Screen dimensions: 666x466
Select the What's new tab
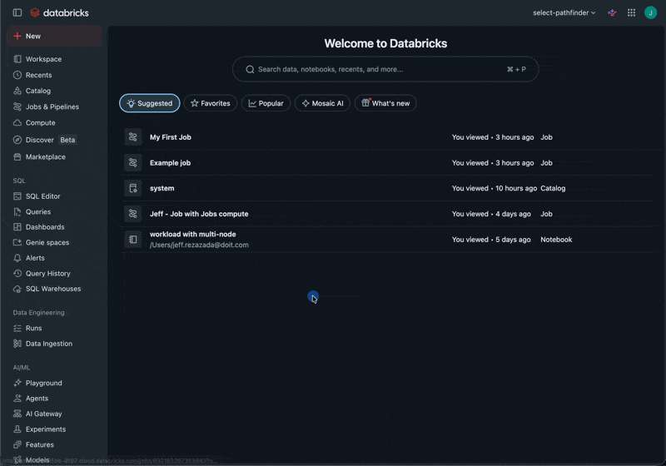pyautogui.click(x=385, y=103)
